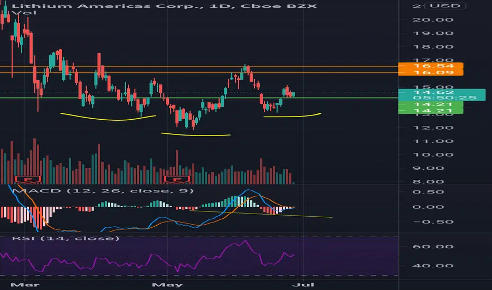The image size is (492, 290).
Task: Click the earnings E marker near May
Action: tap(177, 180)
